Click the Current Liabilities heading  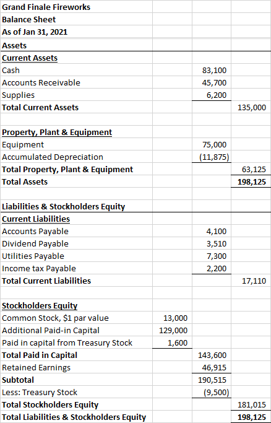36,219
